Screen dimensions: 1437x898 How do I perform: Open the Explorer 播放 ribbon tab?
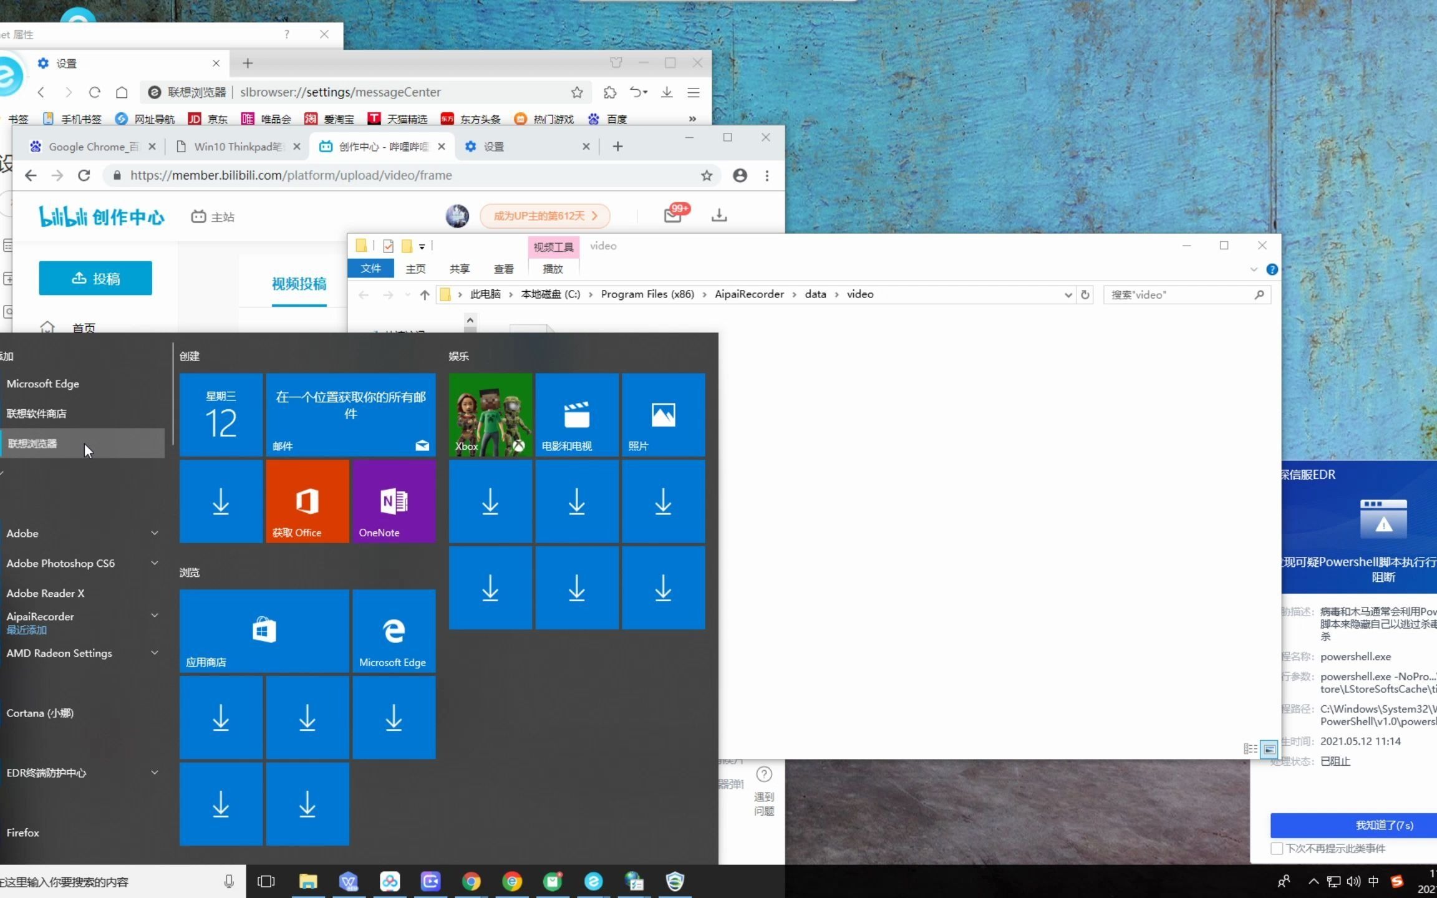click(553, 269)
